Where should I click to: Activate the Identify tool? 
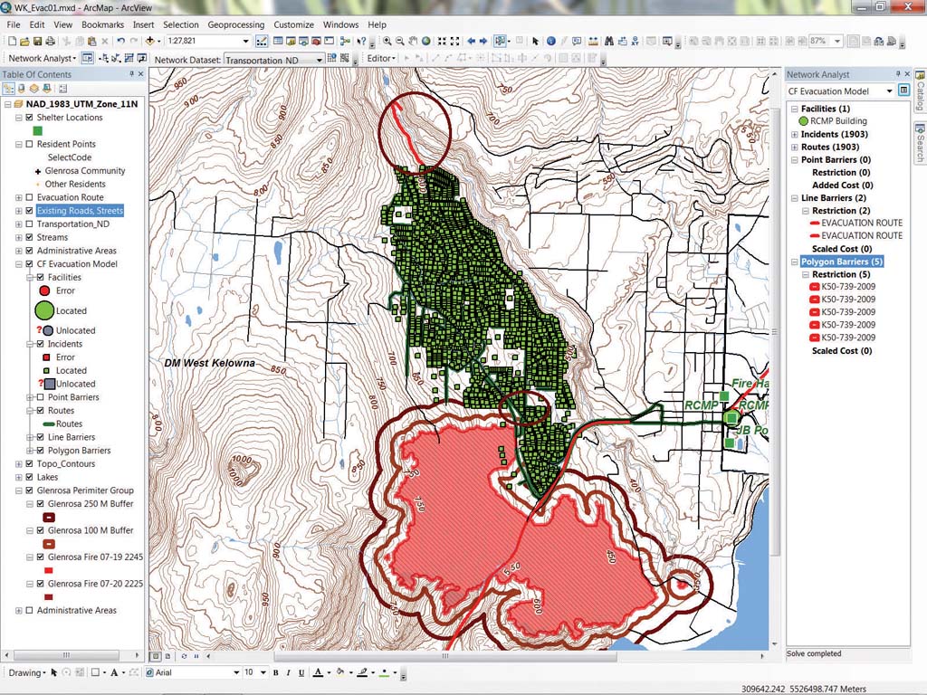(551, 42)
